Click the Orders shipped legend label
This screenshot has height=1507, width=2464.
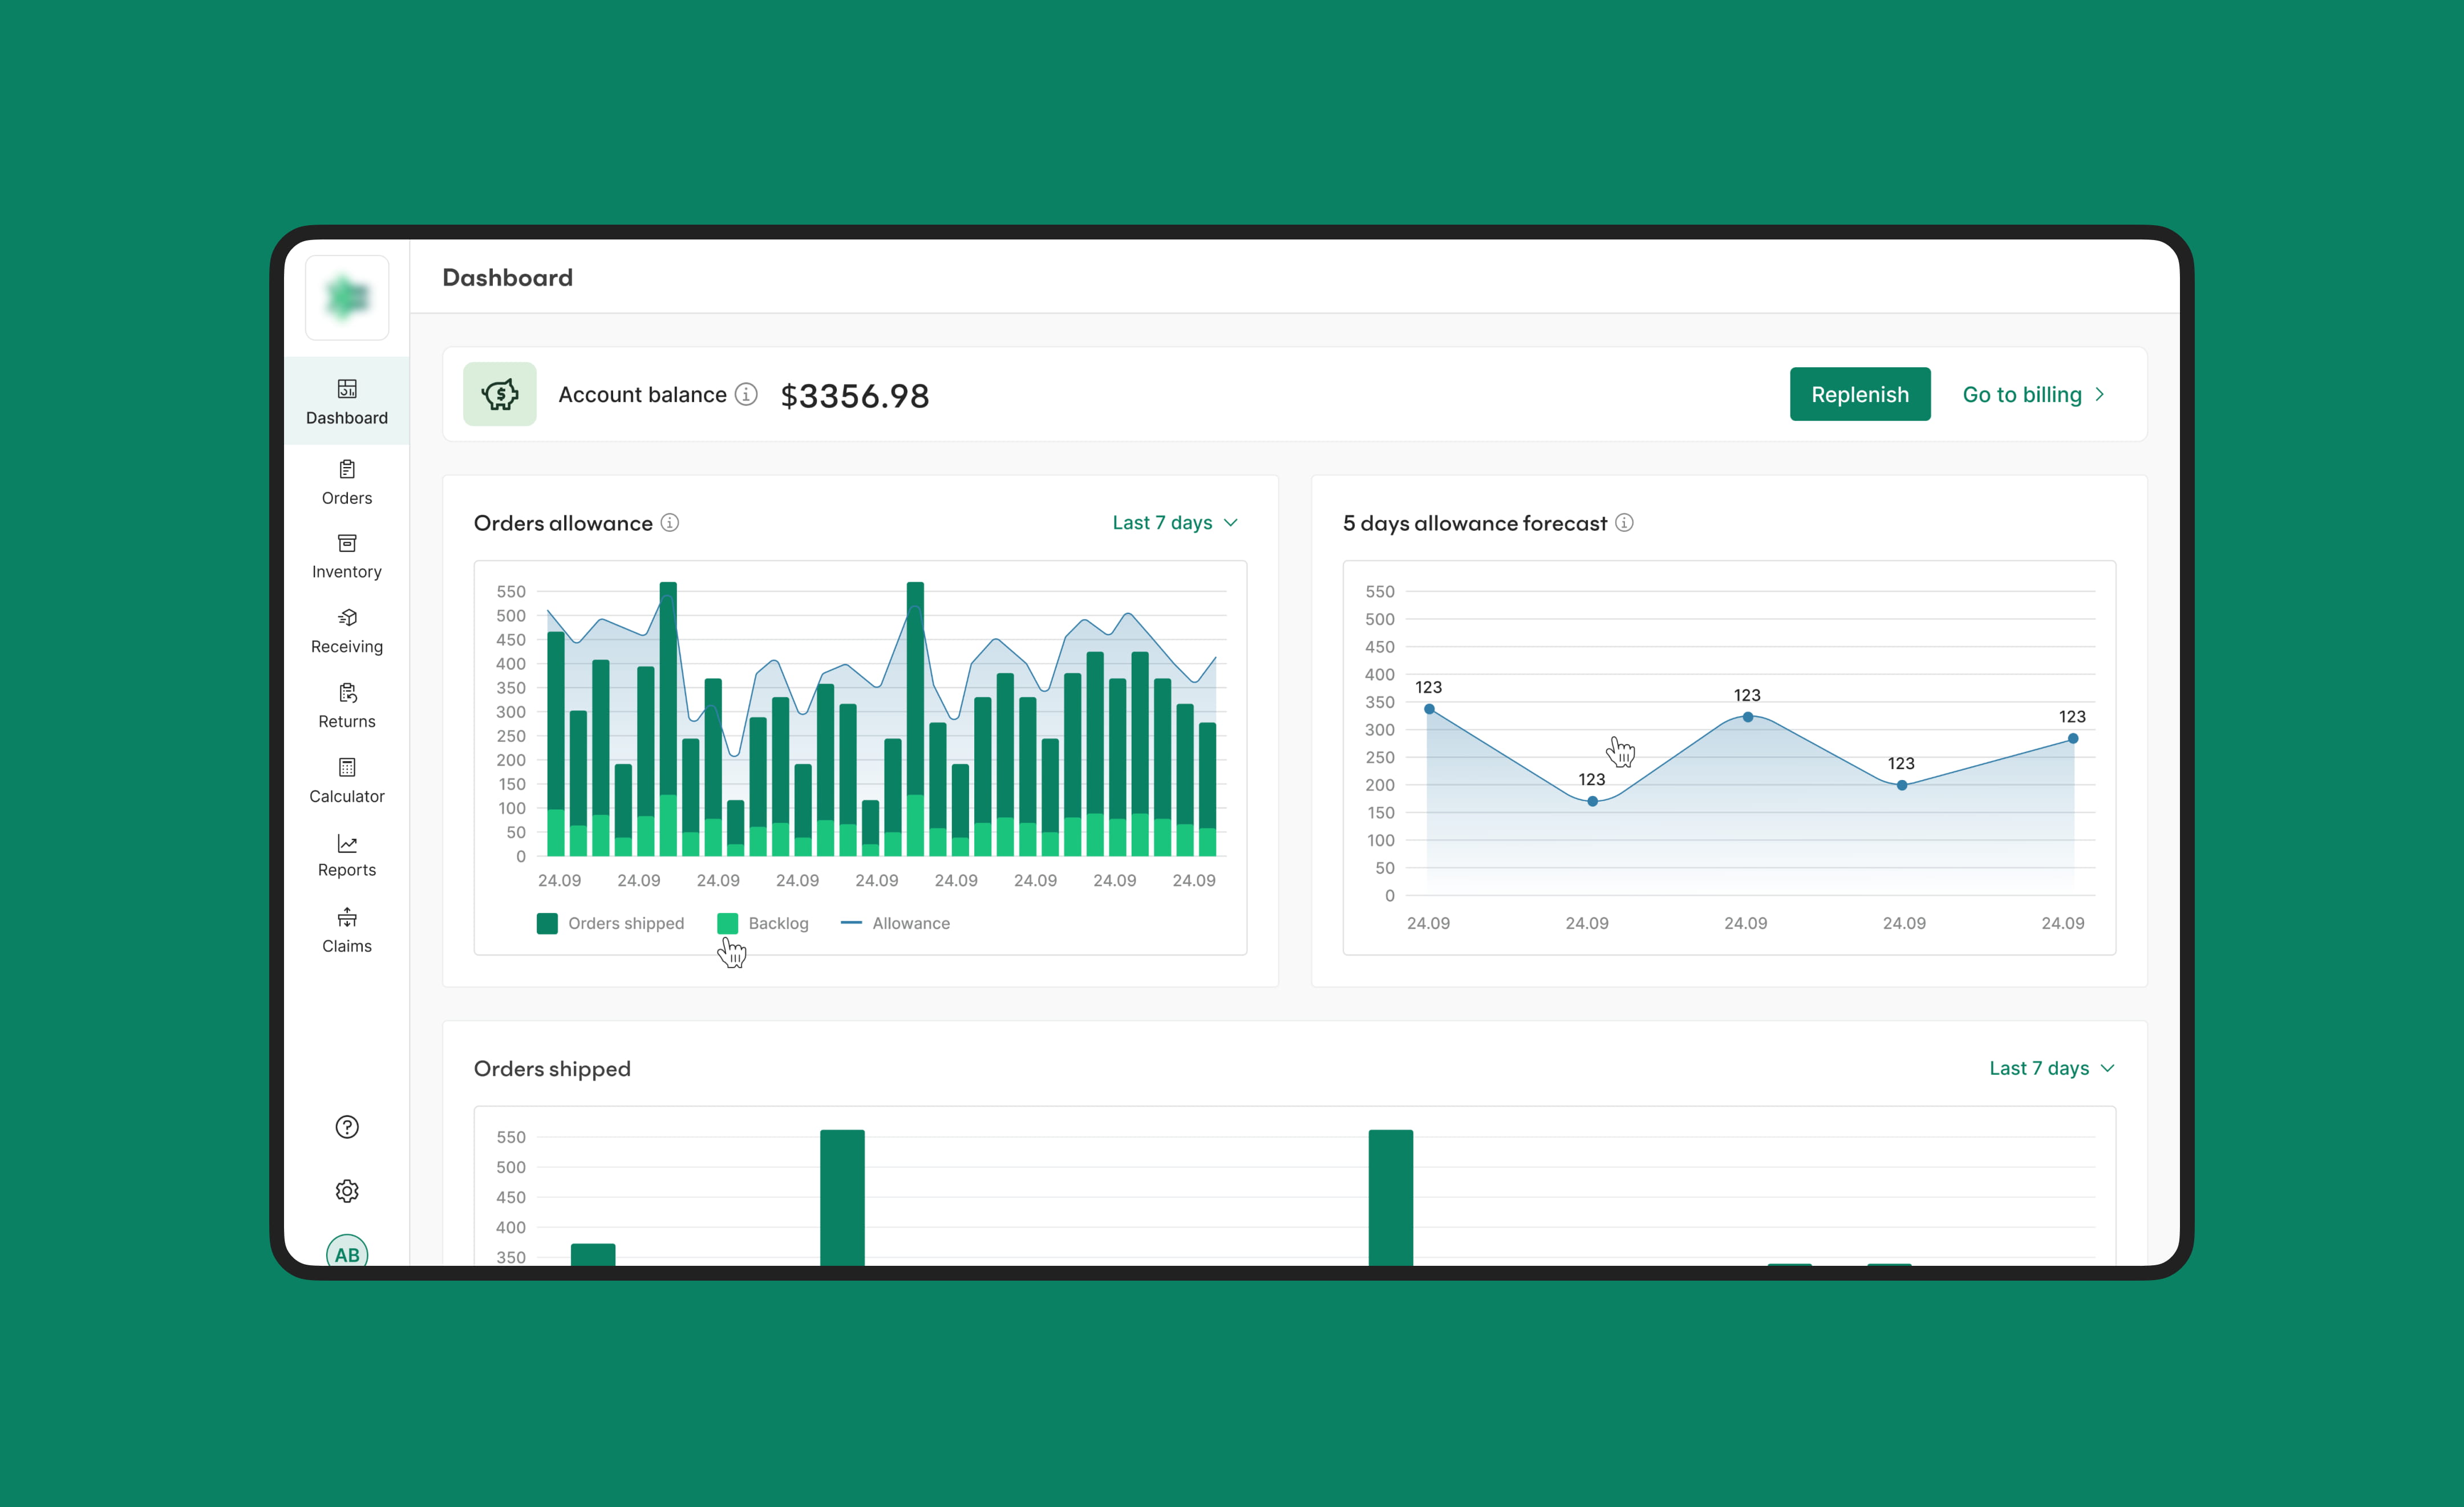tap(626, 923)
